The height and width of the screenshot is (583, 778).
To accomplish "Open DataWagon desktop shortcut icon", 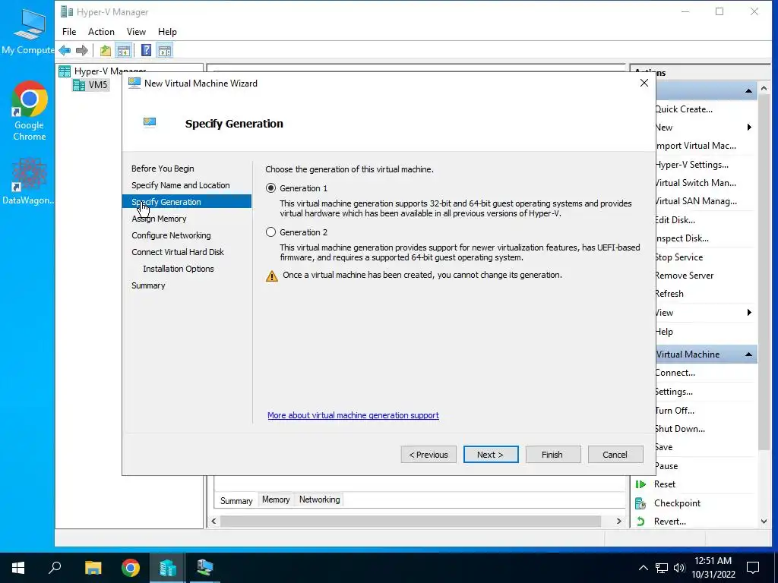I will click(x=28, y=181).
